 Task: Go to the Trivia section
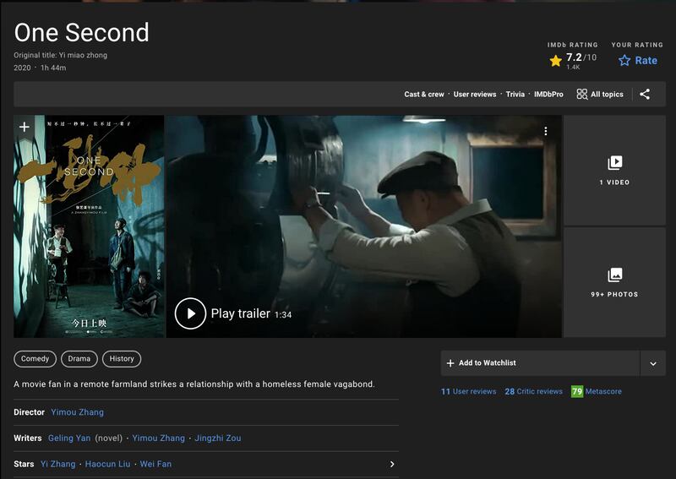coord(515,95)
